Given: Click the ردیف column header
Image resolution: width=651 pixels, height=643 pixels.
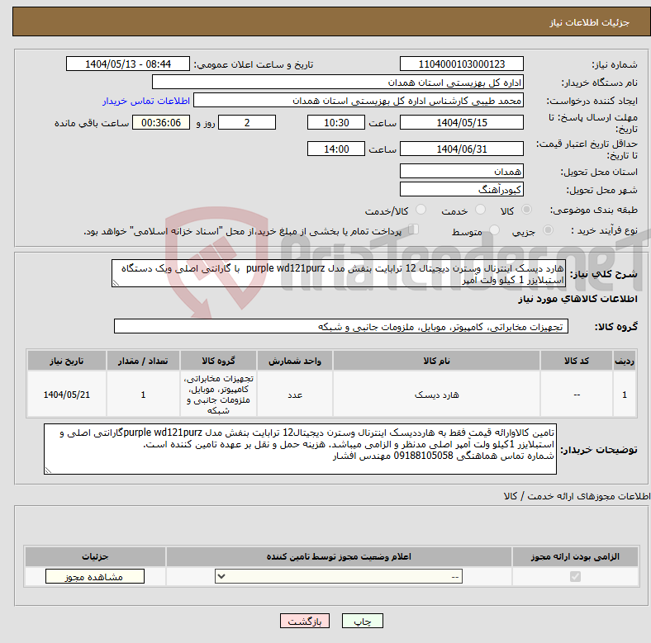Looking at the screenshot, I should pos(625,361).
